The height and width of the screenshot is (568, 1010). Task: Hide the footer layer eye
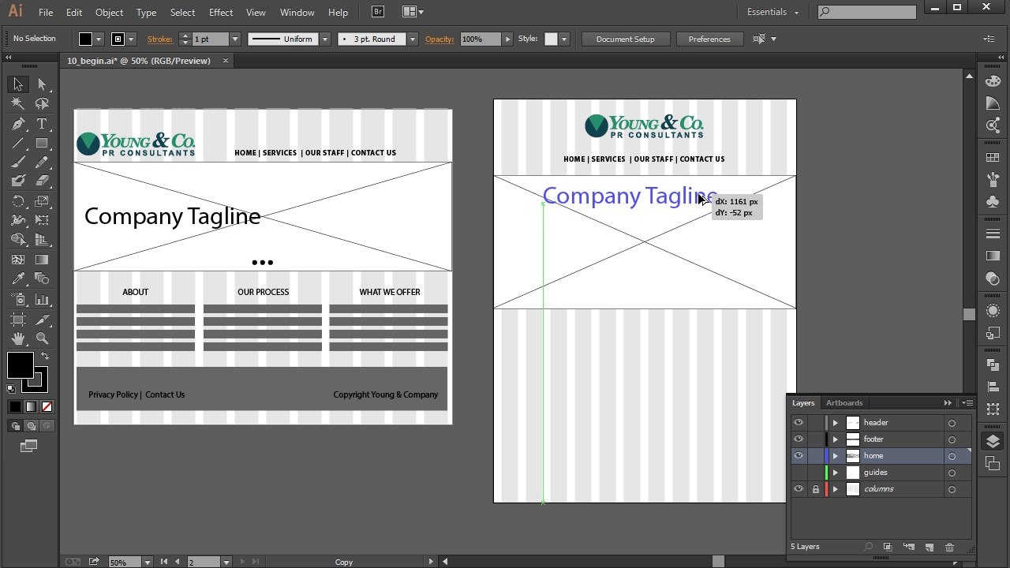pos(799,439)
